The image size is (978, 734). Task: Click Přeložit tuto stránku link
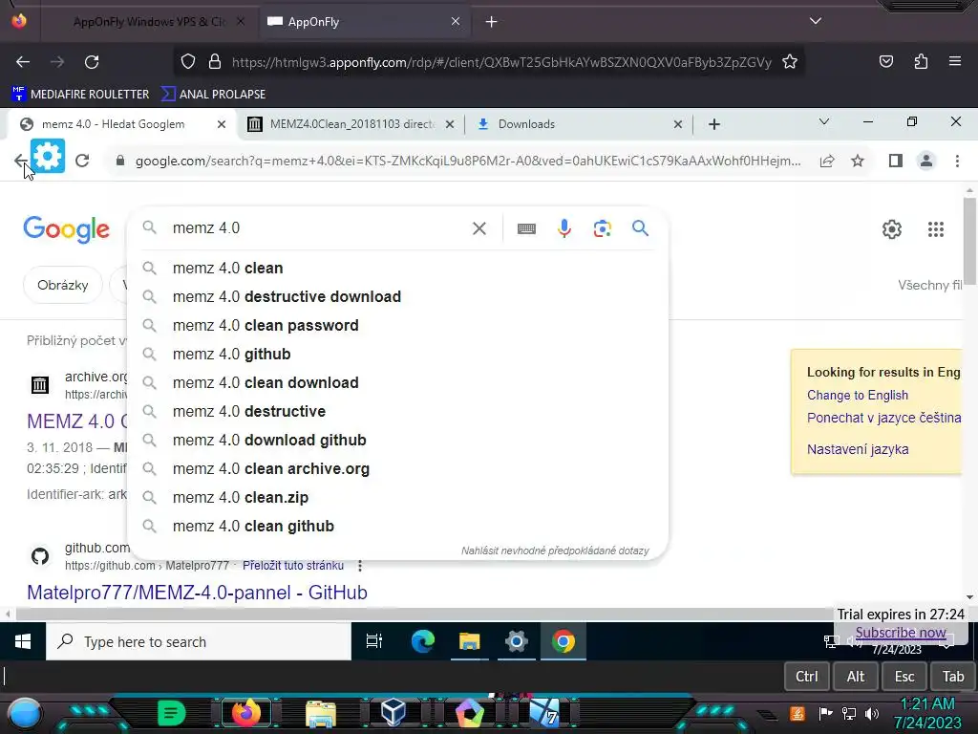click(293, 566)
